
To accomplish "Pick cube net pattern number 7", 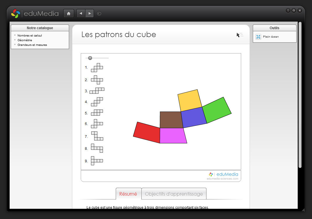I will [x=97, y=136].
